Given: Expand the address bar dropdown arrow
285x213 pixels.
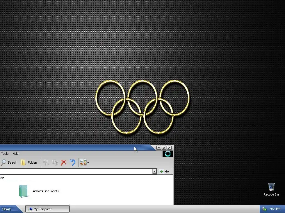Looking at the screenshot, I should (x=154, y=171).
